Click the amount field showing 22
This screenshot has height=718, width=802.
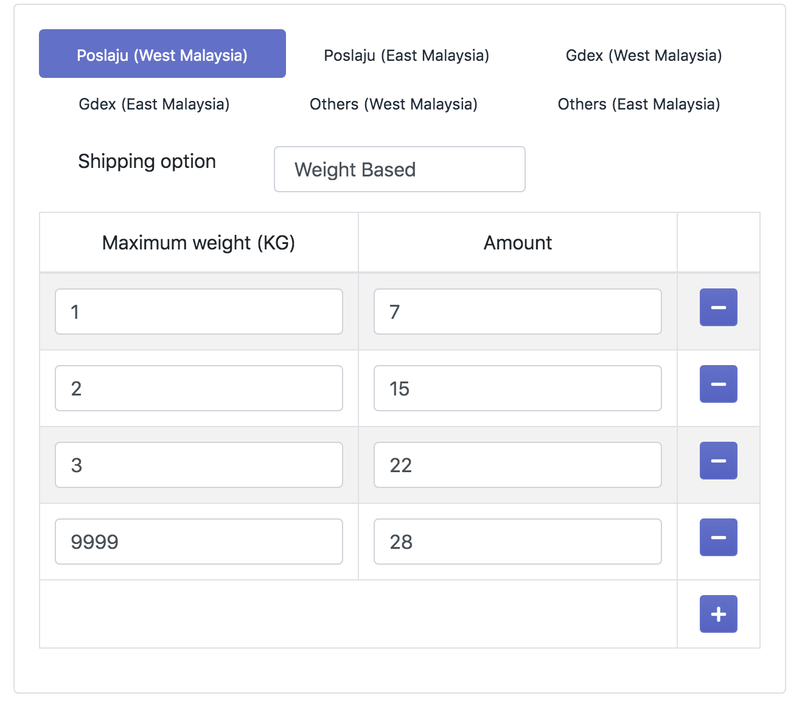point(517,465)
